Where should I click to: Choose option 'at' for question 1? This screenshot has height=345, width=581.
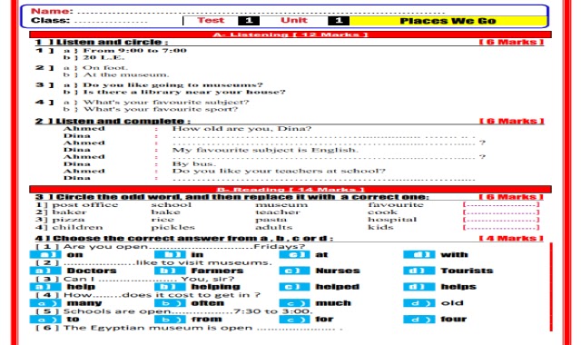pos(321,254)
